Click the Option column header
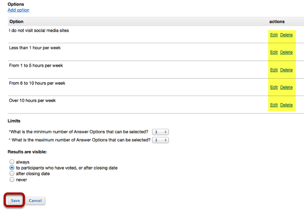 [x=16, y=22]
